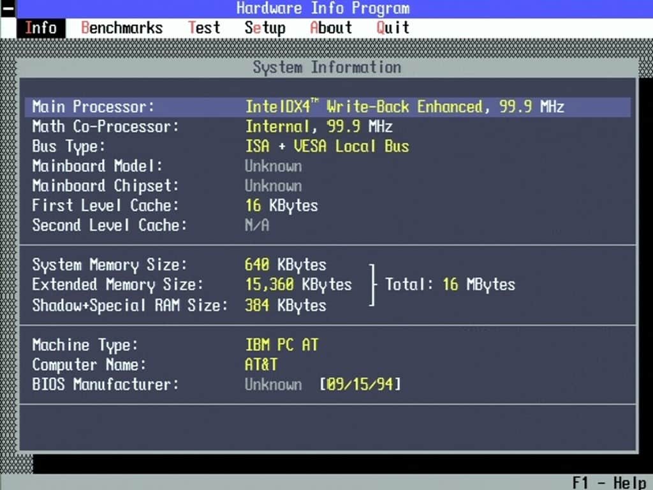Open the system menu box at top-left
This screenshot has width=653, height=490.
(8, 8)
